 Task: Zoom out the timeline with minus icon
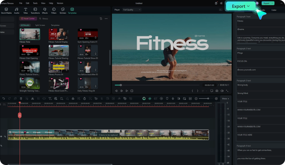[x=196, y=98]
